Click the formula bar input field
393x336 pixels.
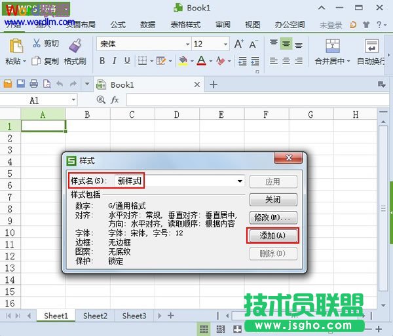pos(257,100)
